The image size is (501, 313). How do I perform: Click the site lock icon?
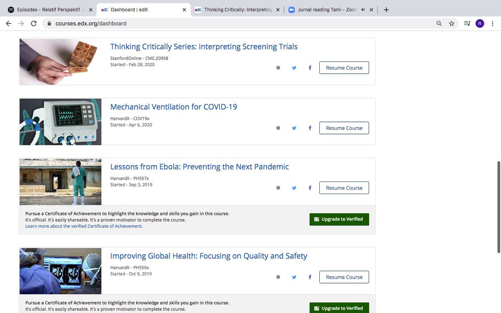coord(49,23)
